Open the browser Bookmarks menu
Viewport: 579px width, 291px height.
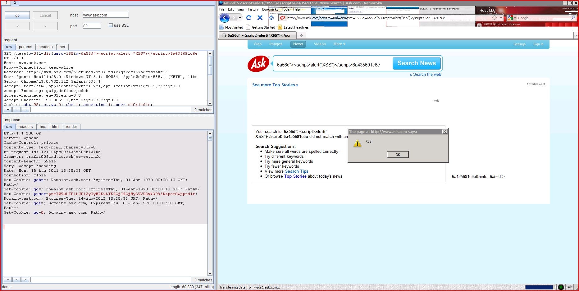tap(270, 9)
